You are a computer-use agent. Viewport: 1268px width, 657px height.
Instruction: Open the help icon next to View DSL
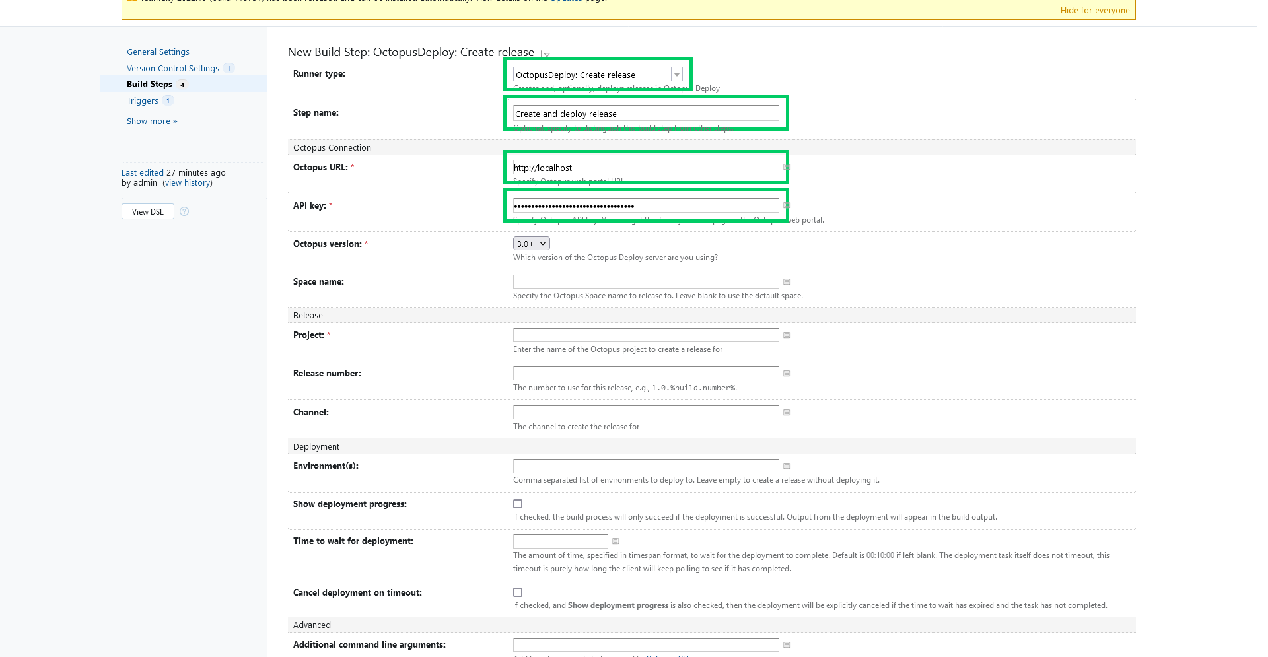184,211
